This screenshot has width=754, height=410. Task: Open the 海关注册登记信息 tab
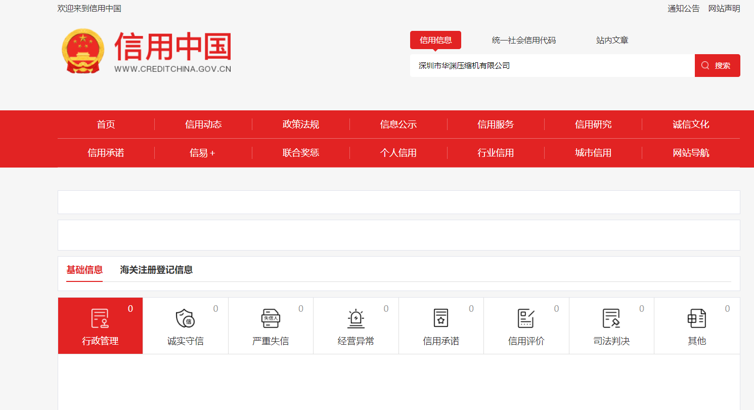pos(156,270)
